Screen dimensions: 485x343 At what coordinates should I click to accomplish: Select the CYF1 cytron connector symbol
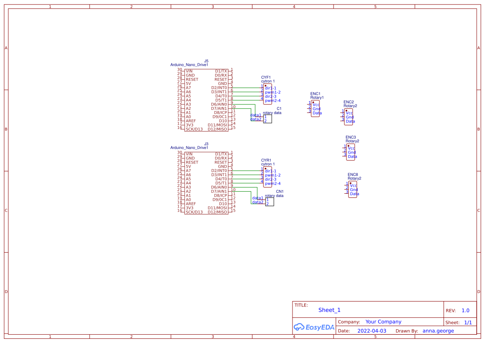(x=268, y=93)
